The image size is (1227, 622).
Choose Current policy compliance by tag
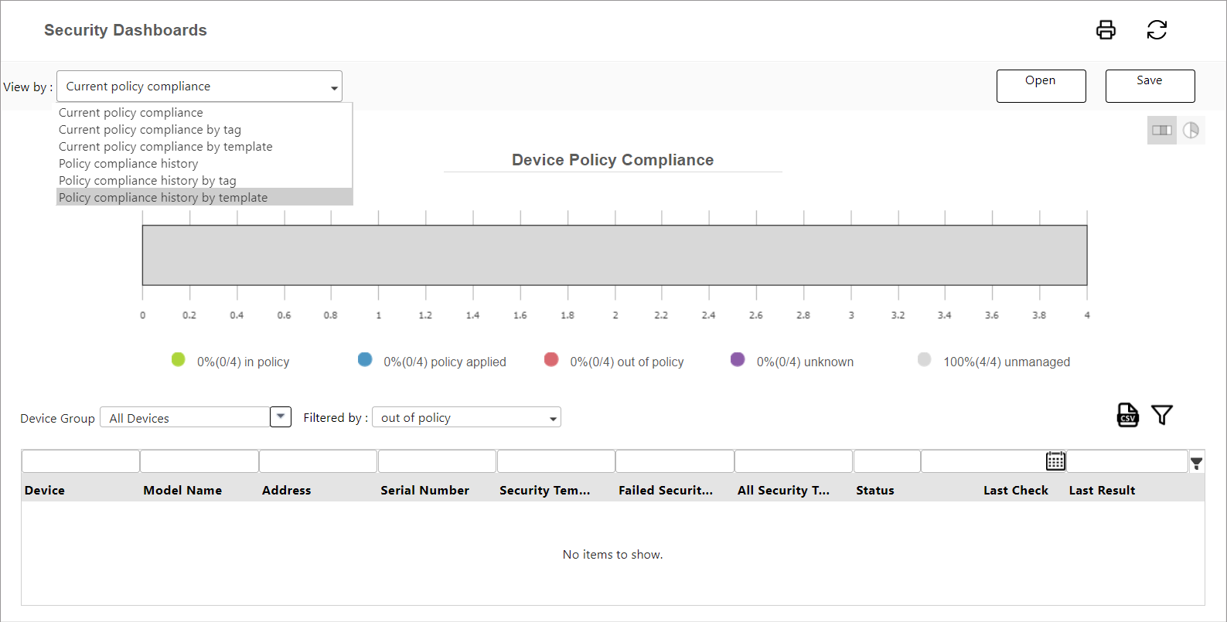150,130
